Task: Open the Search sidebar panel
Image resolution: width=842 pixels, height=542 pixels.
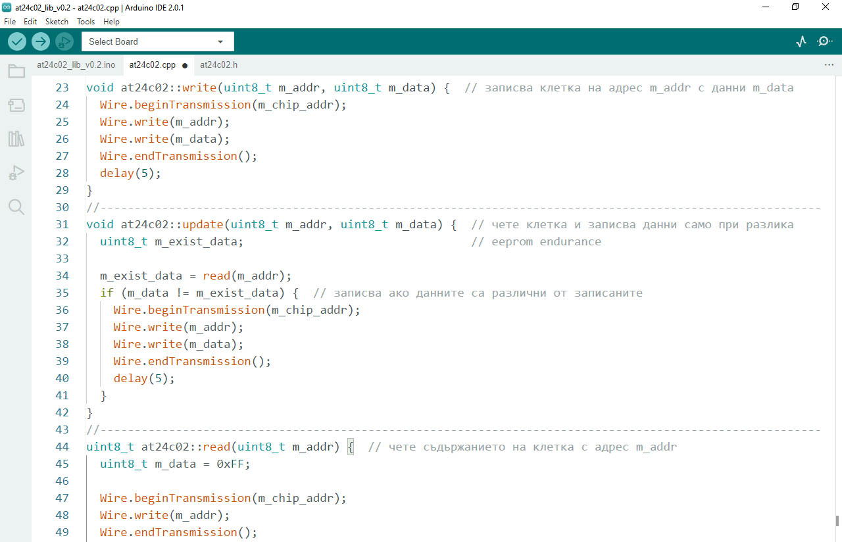Action: [x=16, y=208]
